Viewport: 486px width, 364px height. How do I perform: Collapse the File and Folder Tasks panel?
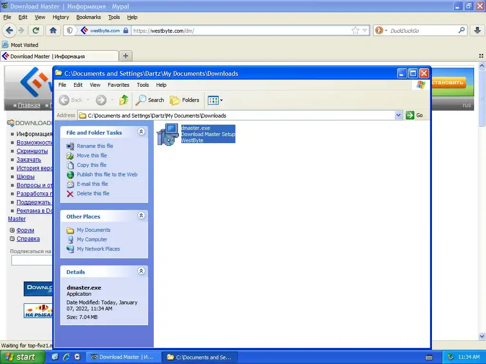click(x=141, y=132)
